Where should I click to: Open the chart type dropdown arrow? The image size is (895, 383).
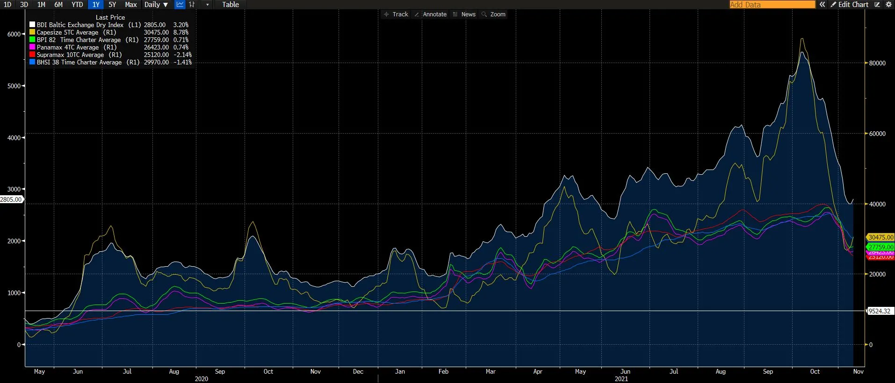click(x=208, y=5)
